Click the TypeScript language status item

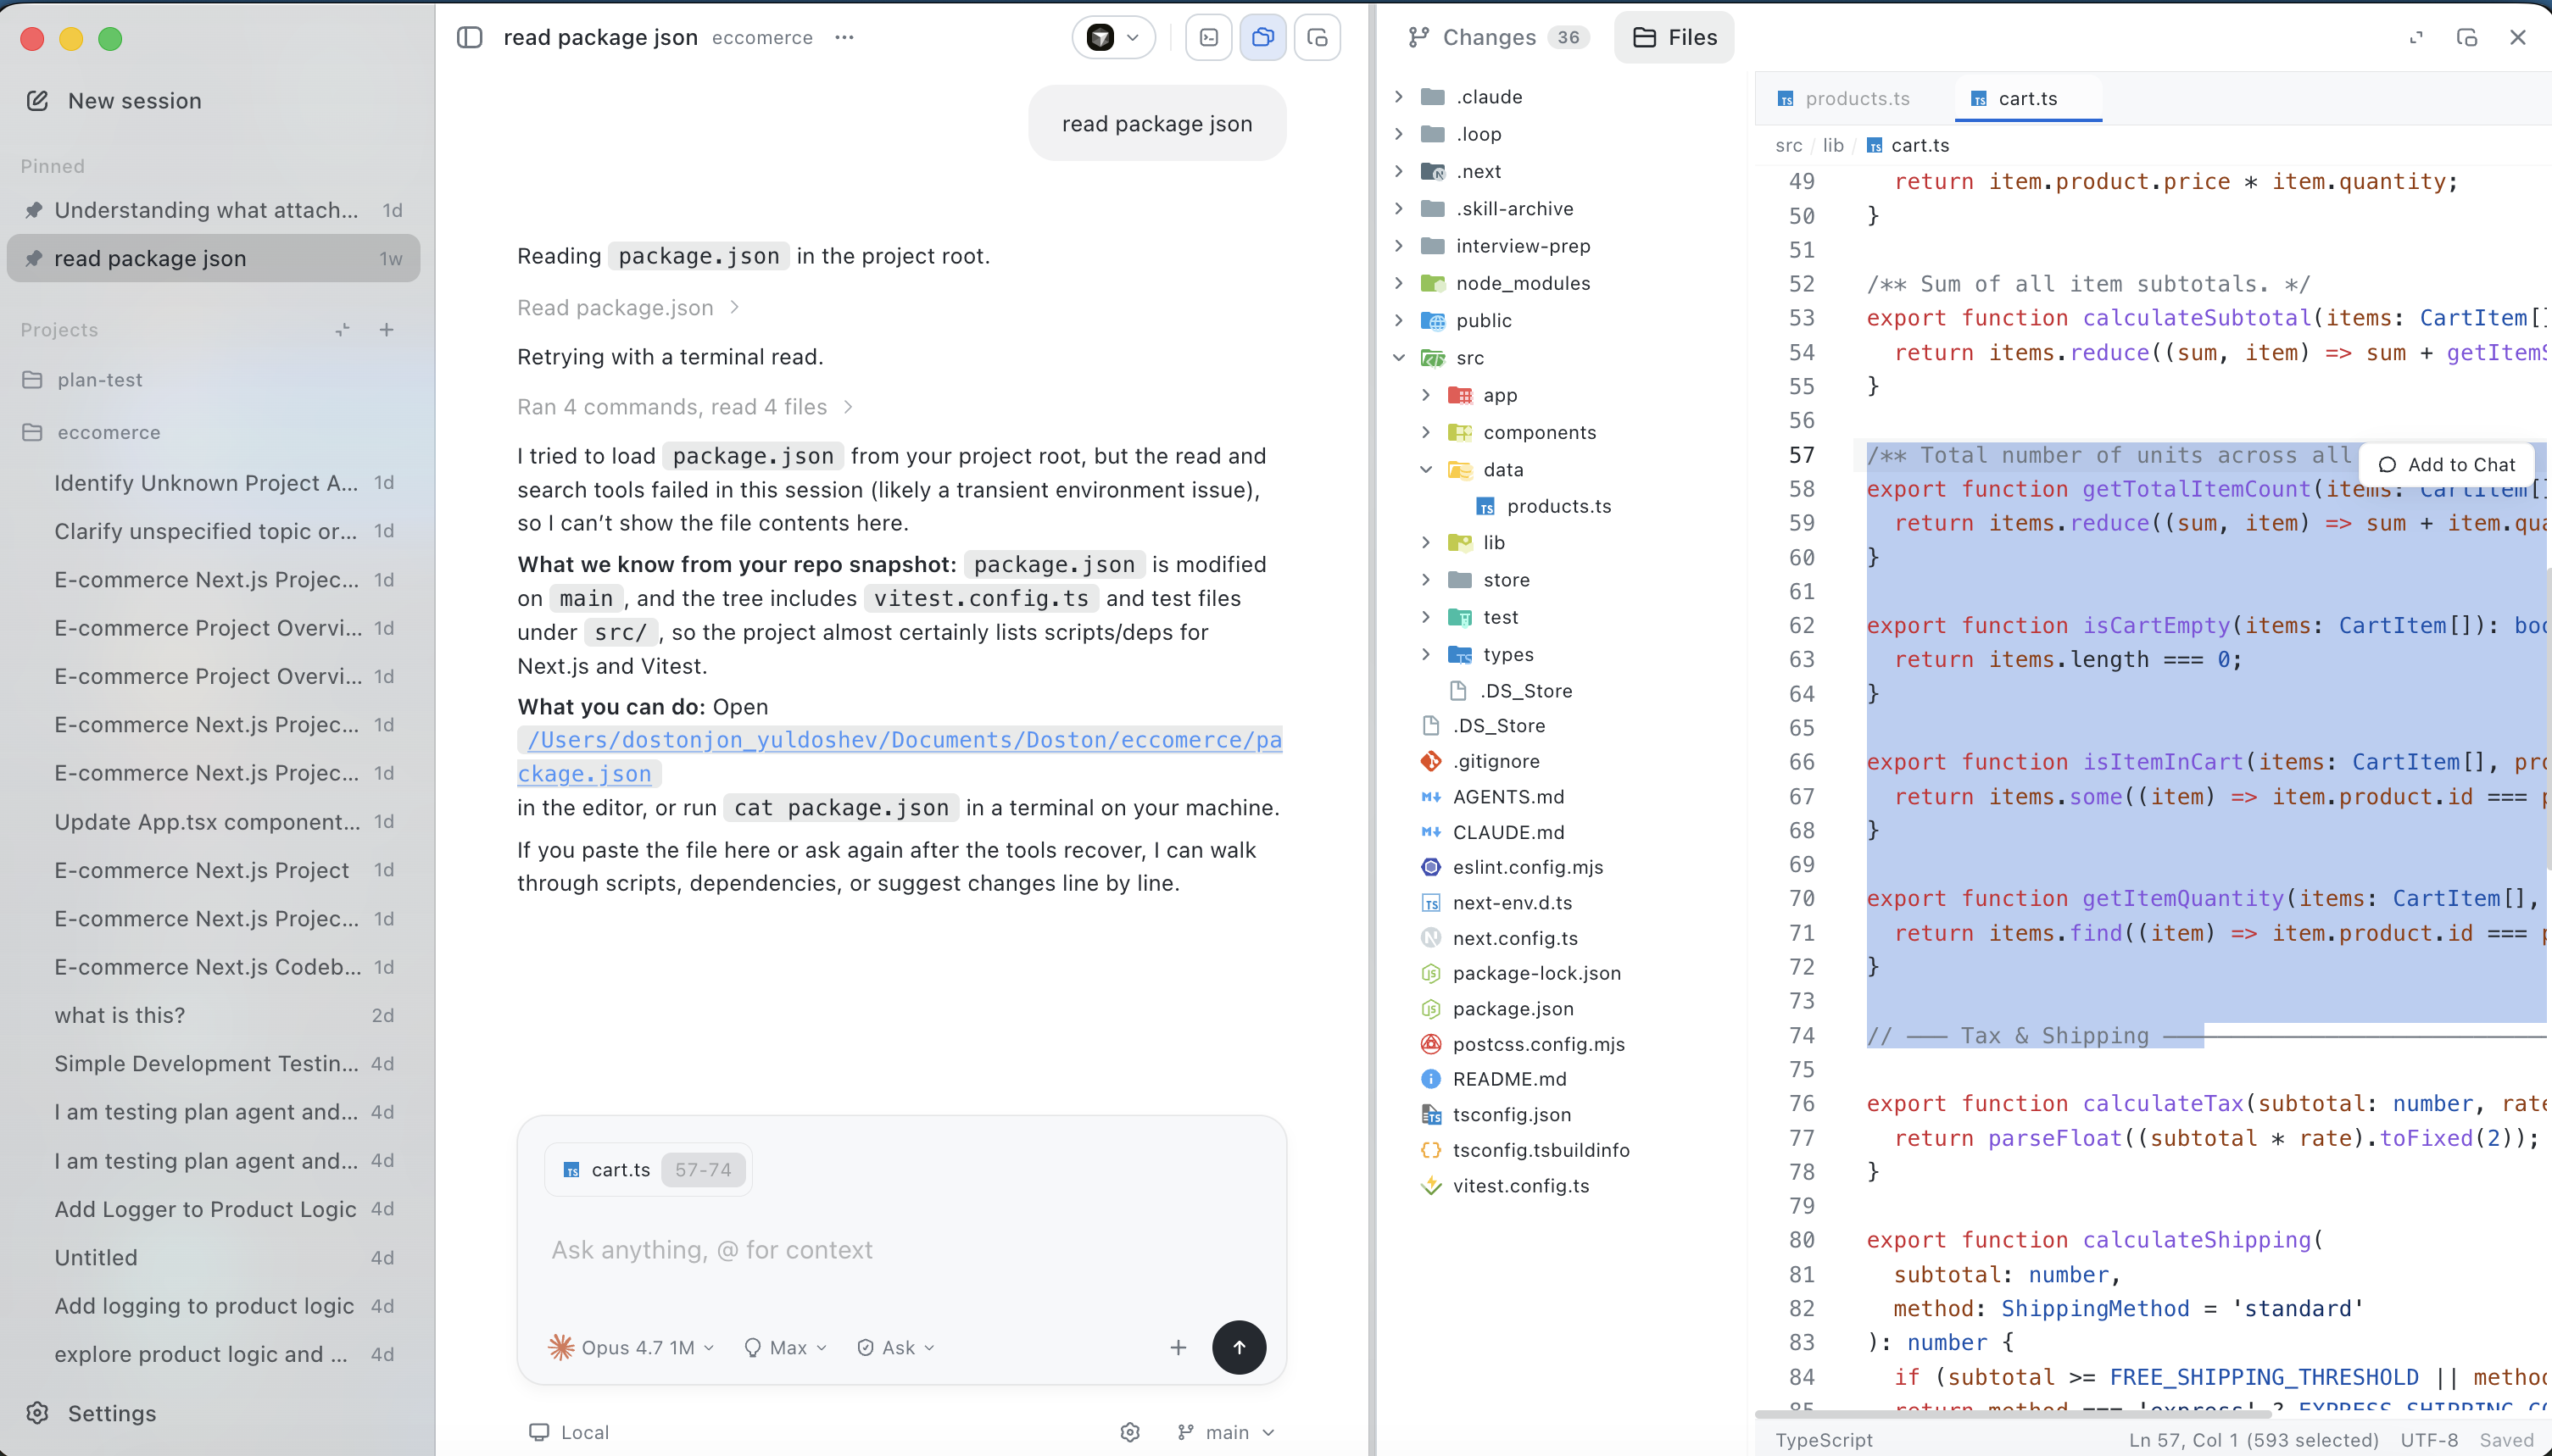1824,1440
